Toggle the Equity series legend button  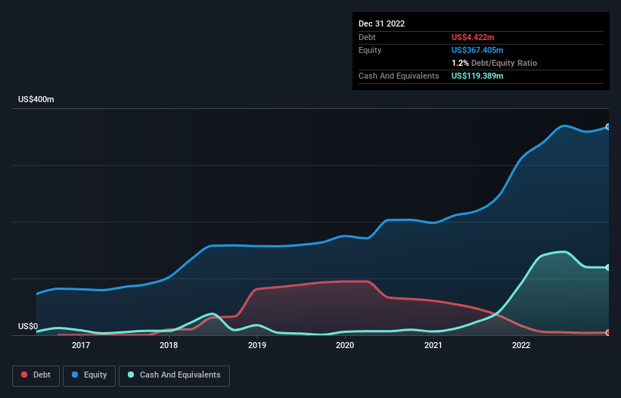(89, 375)
